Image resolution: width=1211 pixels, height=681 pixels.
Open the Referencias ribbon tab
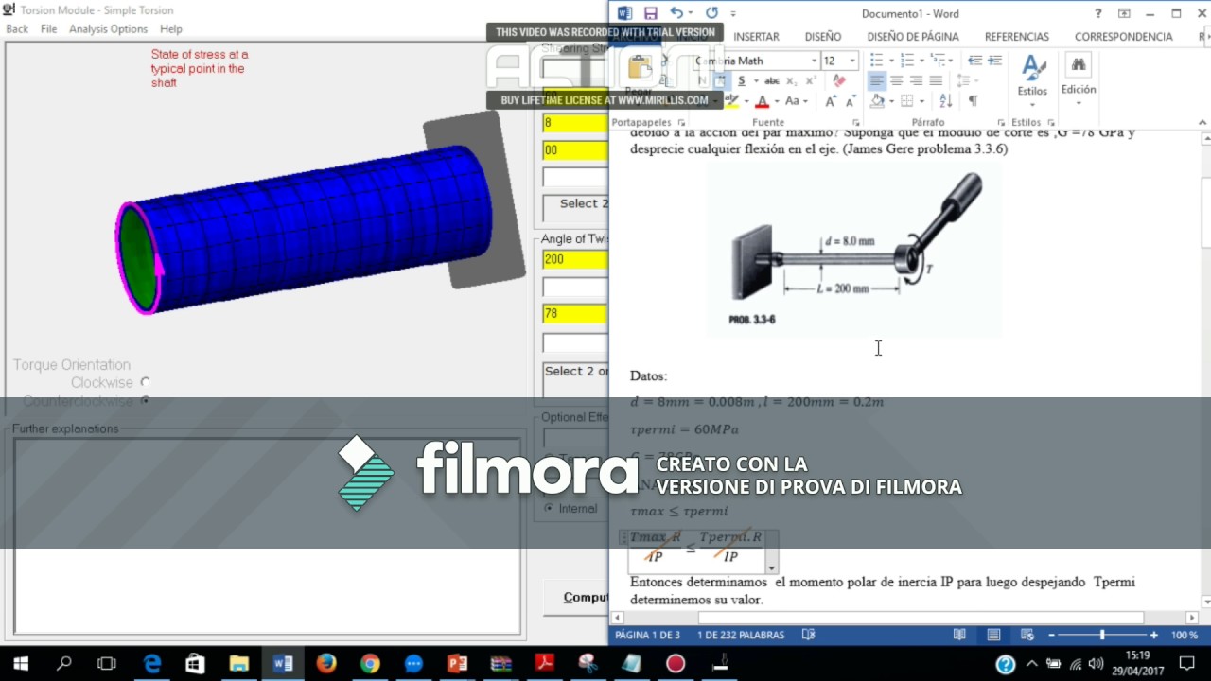point(1017,37)
